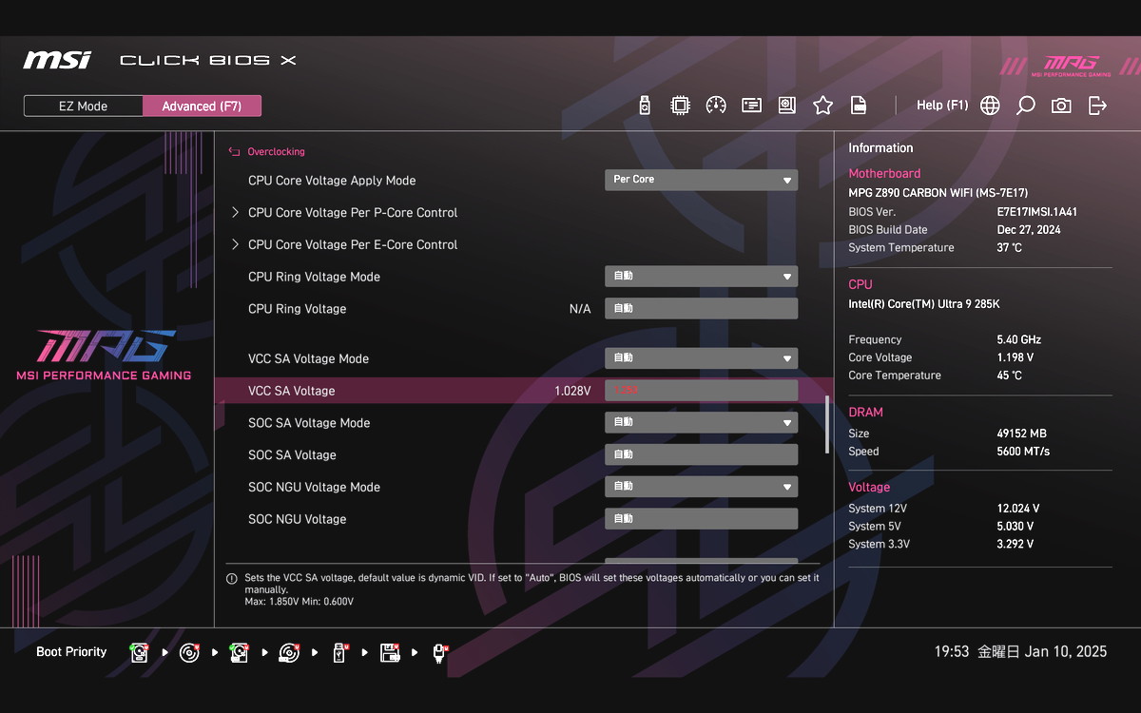Image resolution: width=1141 pixels, height=713 pixels.
Task: Click the SOC NGU Voltage label
Action: point(297,519)
